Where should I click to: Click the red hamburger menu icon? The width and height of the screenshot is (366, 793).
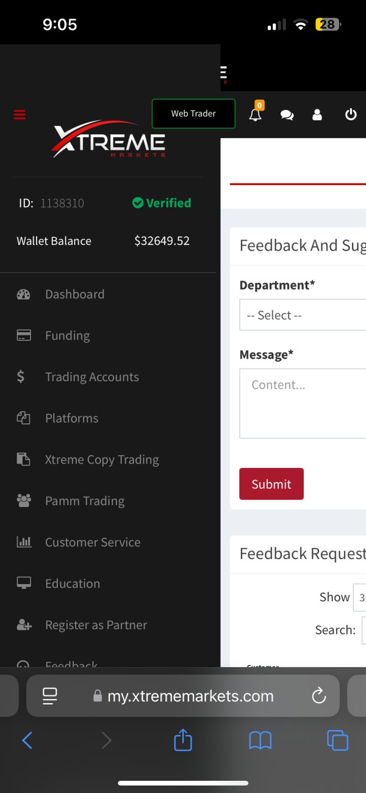[x=20, y=114]
